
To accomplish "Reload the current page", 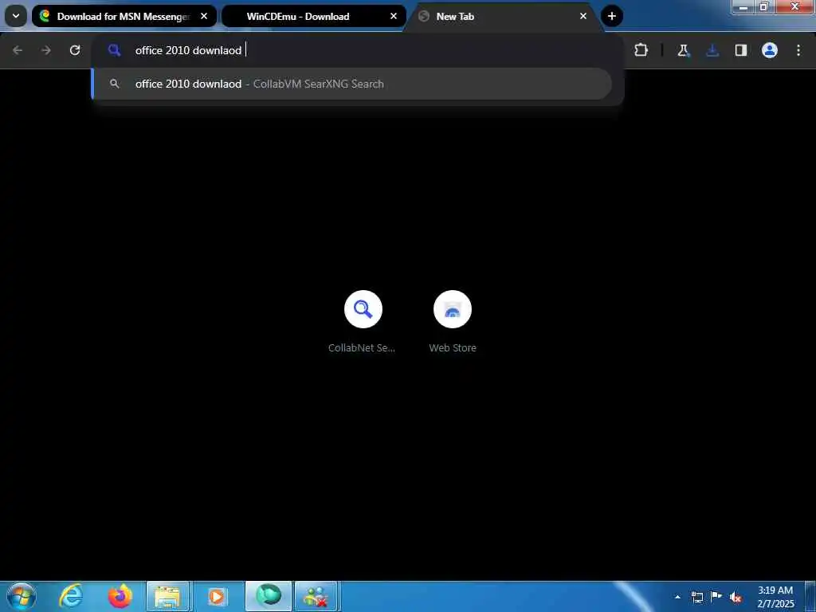I will (75, 50).
